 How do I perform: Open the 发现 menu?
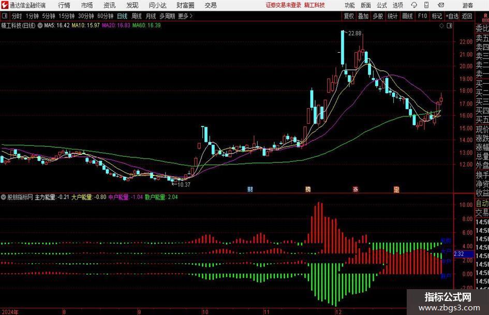pyautogui.click(x=132, y=5)
